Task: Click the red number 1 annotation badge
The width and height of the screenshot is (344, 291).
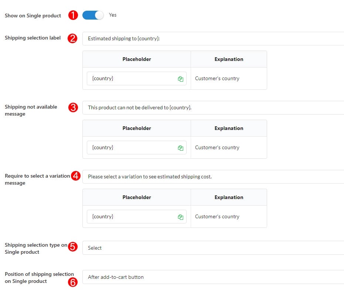Action: [73, 15]
